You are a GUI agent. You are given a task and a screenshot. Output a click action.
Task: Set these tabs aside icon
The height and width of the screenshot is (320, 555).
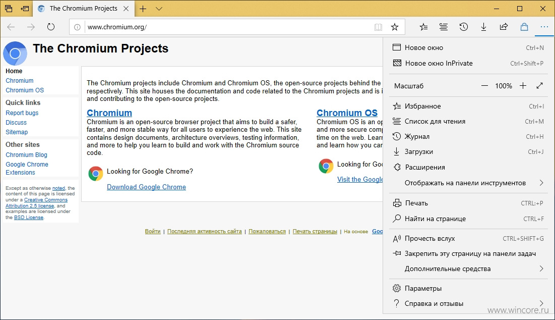point(25,9)
